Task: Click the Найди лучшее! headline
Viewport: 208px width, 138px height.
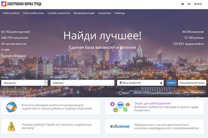Action: point(102,36)
